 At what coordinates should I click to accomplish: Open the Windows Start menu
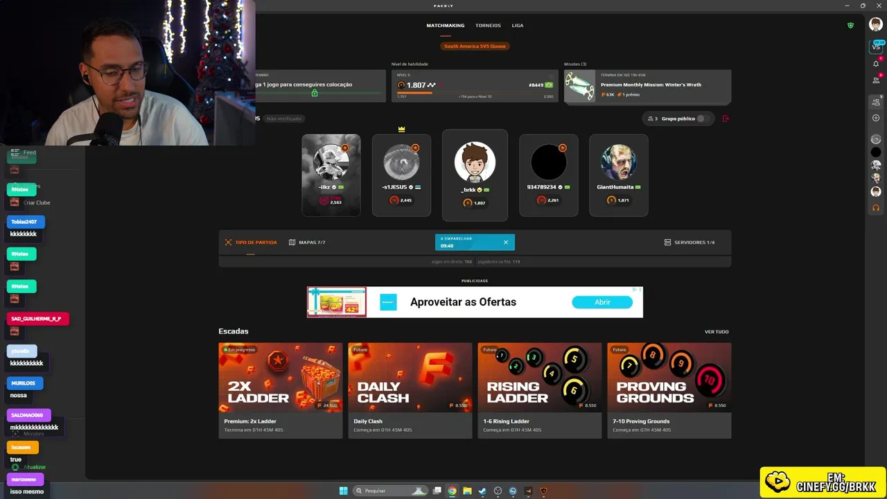pyautogui.click(x=343, y=491)
